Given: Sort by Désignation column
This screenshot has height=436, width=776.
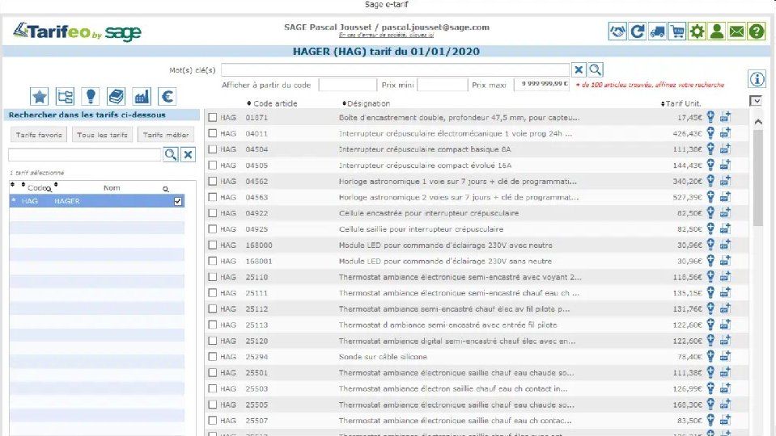Looking at the screenshot, I should click(x=367, y=103).
